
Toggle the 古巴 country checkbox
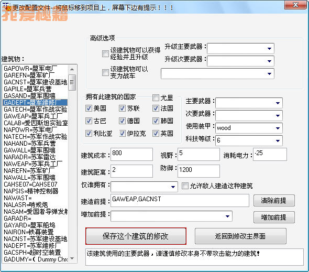pyautogui.click(x=89, y=121)
